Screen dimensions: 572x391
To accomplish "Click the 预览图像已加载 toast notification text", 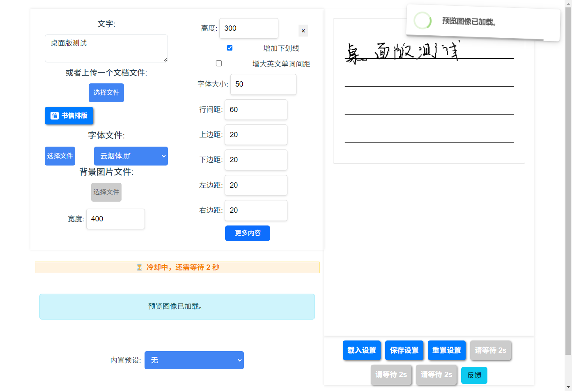I will click(x=469, y=21).
